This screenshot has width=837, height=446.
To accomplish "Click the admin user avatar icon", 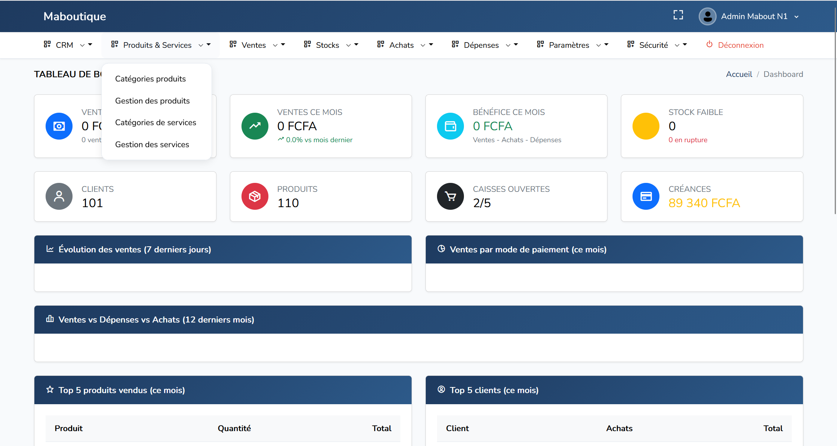I will point(707,16).
